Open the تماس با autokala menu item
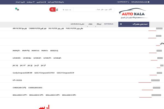This screenshot has height=109, width=164. click(x=77, y=24)
